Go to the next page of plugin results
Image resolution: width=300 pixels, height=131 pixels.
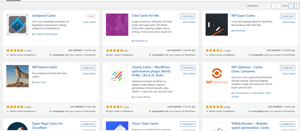291,6
